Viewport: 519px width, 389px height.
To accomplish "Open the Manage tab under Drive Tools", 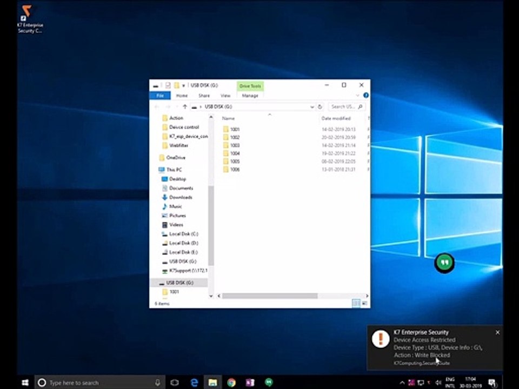I will (250, 96).
